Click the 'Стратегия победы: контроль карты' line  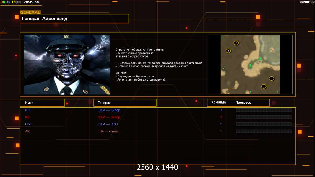pos(140,50)
